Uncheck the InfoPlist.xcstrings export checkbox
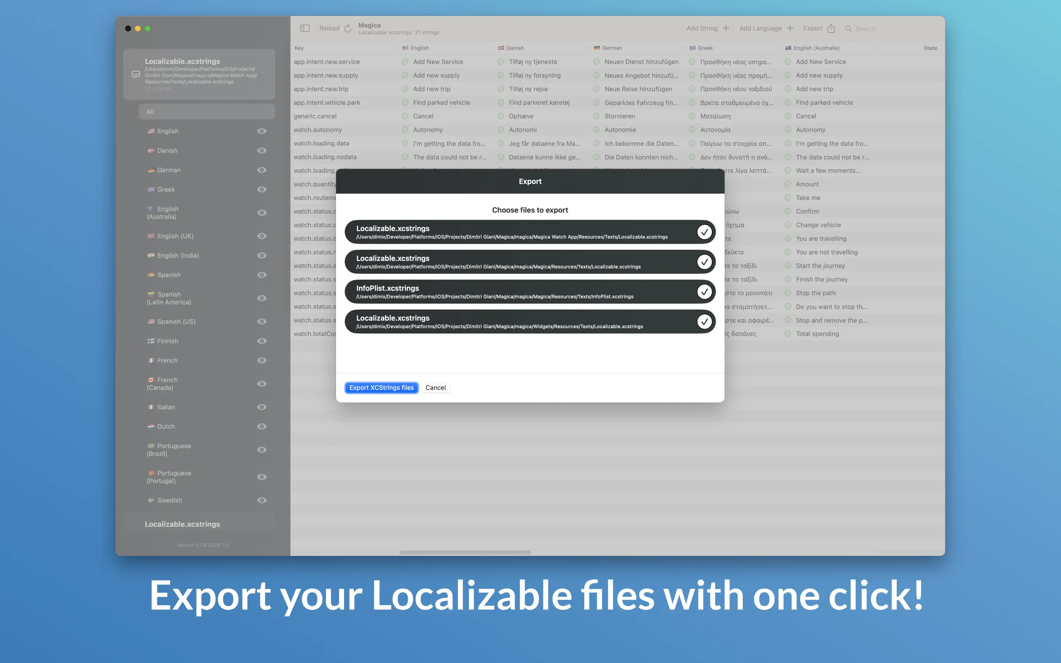The height and width of the screenshot is (663, 1061). pos(704,292)
